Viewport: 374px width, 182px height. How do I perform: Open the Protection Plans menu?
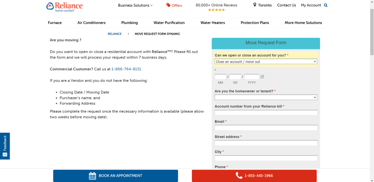255,23
